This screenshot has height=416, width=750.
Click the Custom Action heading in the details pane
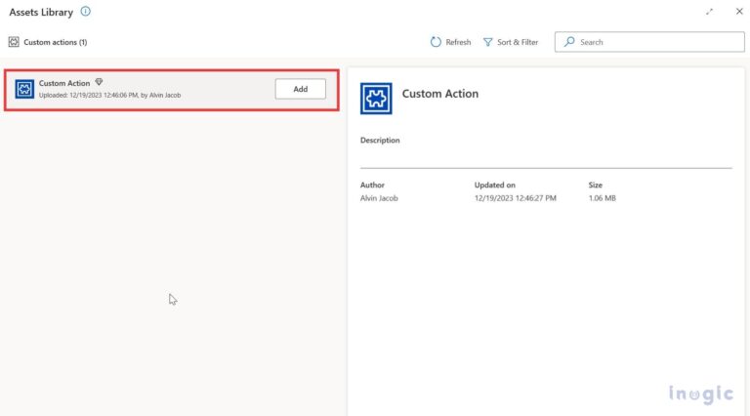tap(440, 94)
